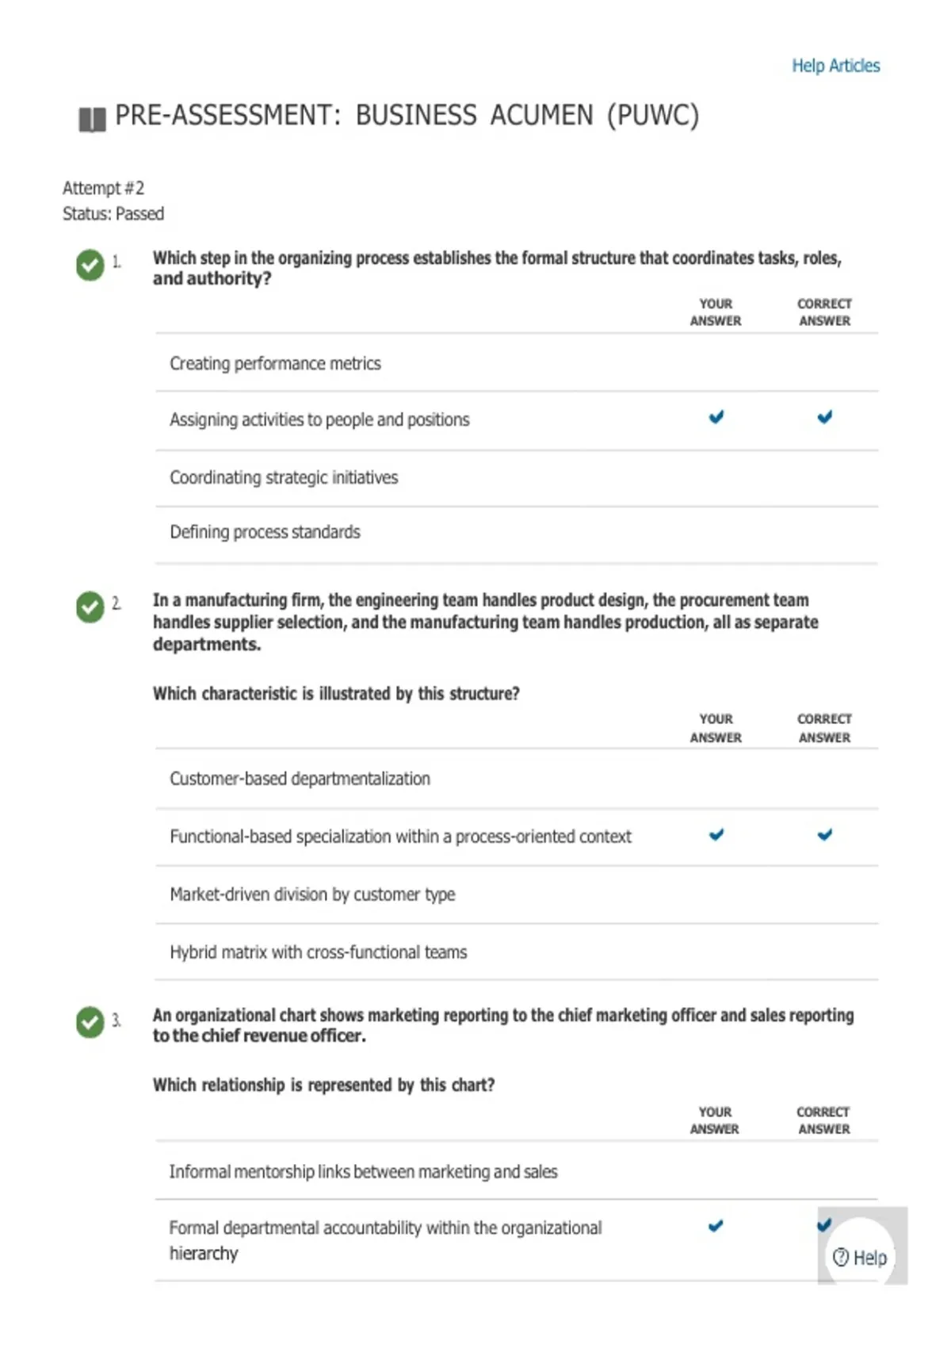This screenshot has height=1348, width=951.
Task: Click Your Answer check for Formal departmental accountability
Action: click(716, 1226)
